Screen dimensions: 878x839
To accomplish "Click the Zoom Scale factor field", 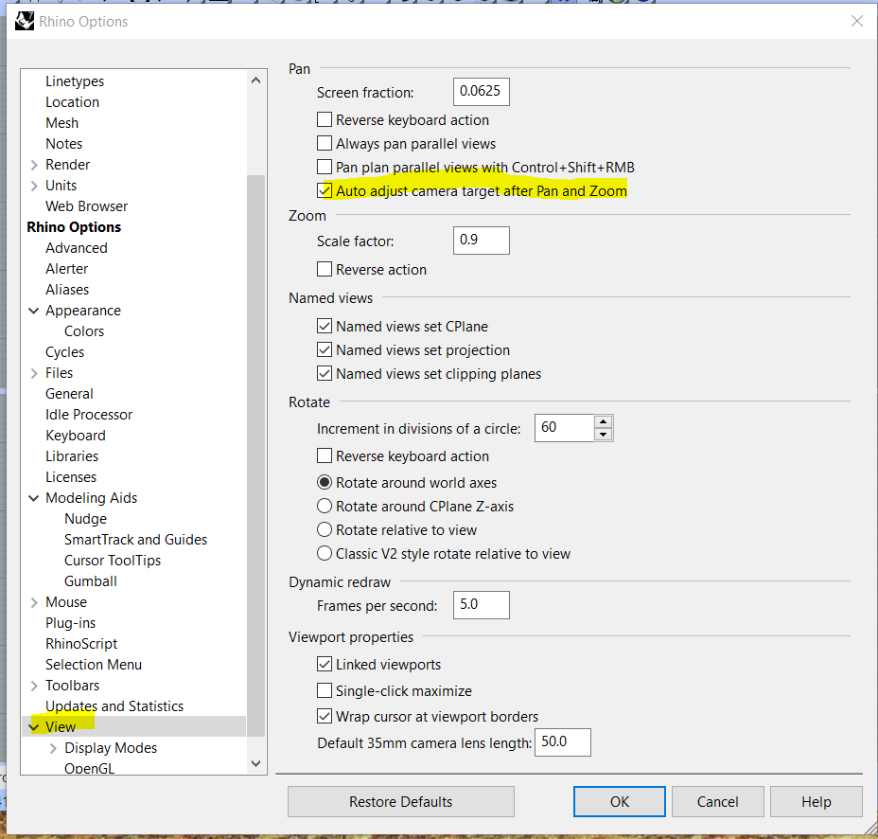I will pos(481,241).
